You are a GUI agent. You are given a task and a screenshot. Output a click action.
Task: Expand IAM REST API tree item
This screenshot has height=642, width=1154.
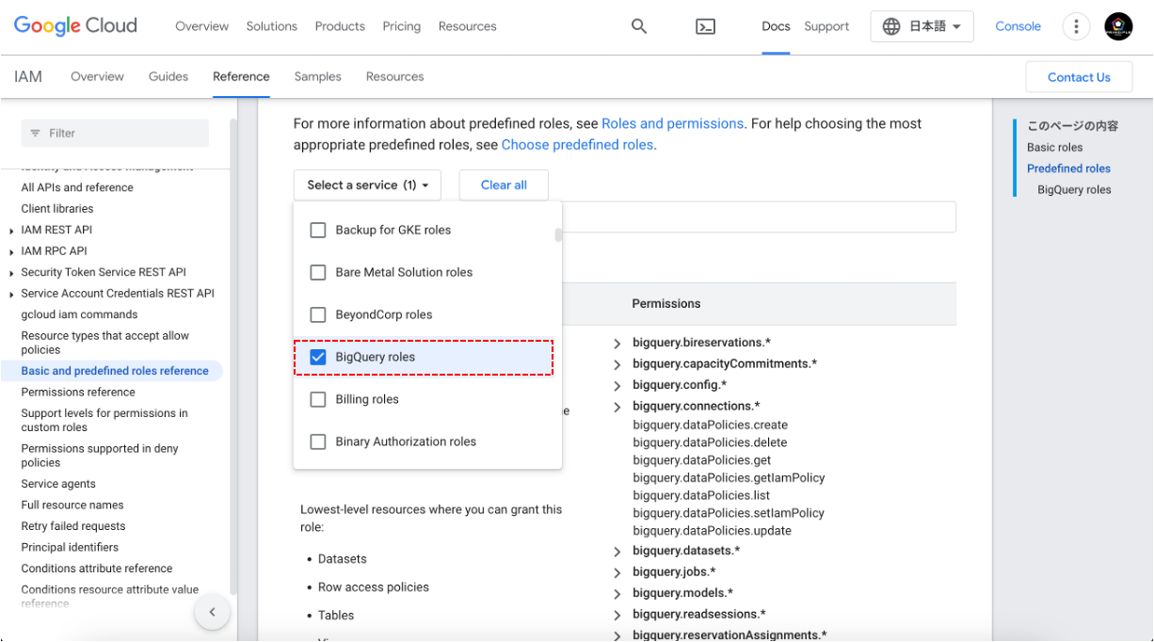(11, 231)
